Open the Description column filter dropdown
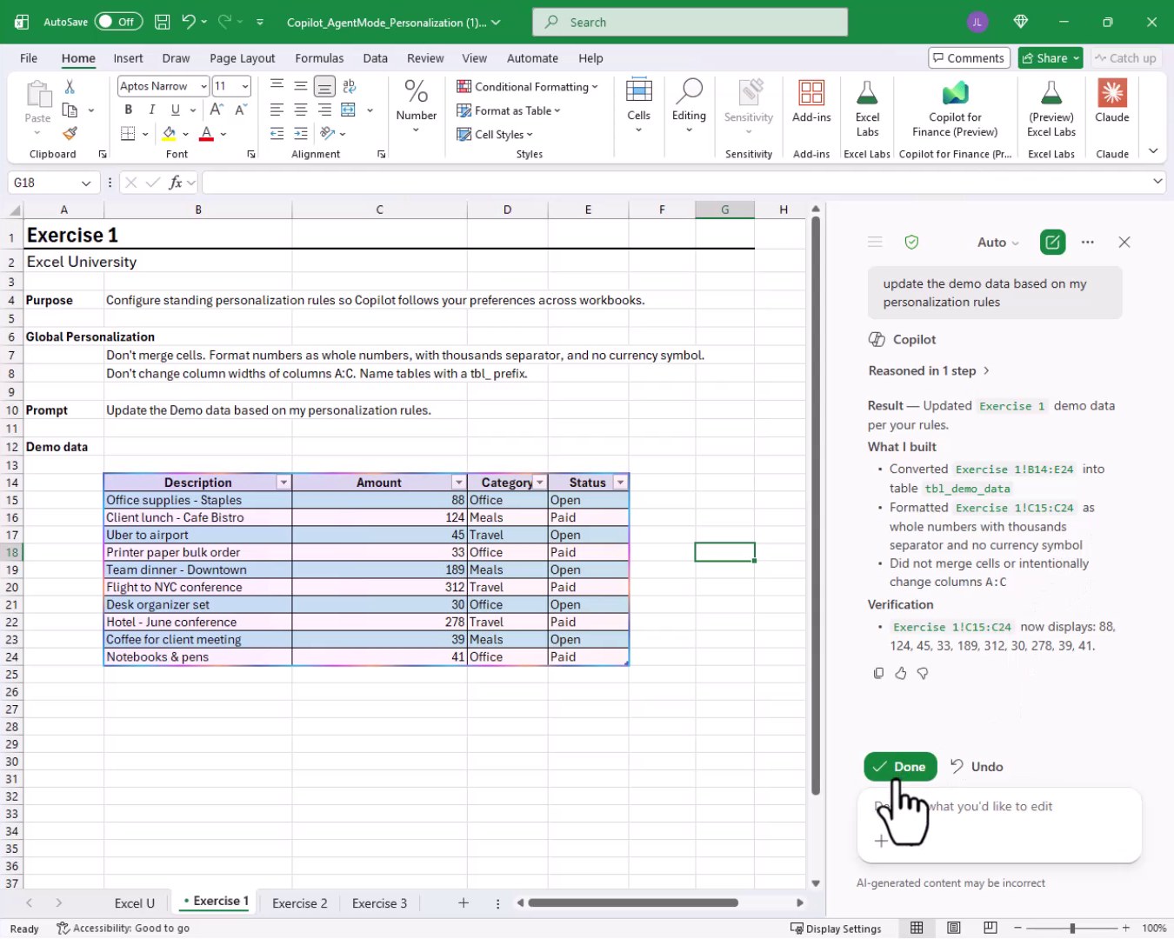Viewport: 1174px width, 939px height. [x=283, y=483]
